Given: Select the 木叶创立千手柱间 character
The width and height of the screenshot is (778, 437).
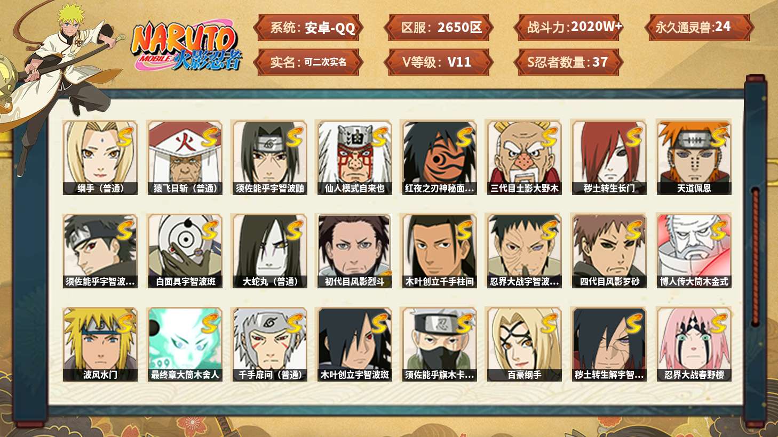Looking at the screenshot, I should point(439,251).
